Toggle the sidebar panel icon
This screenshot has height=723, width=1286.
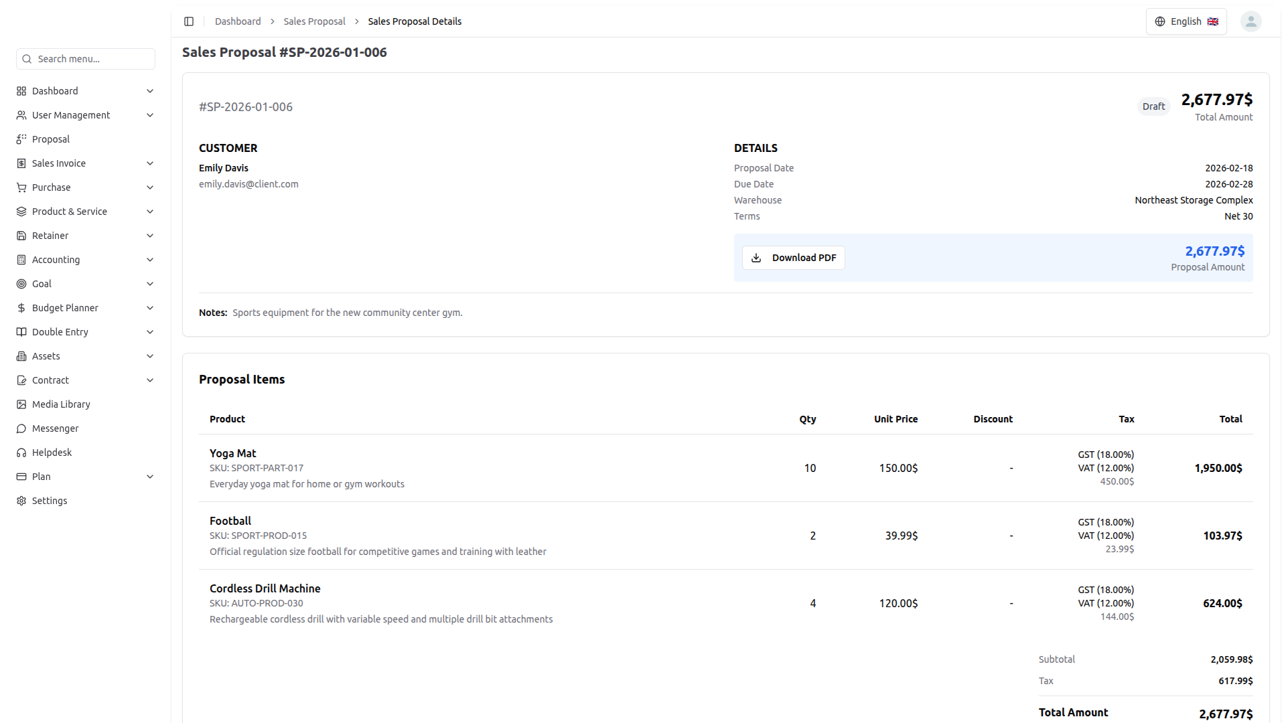(x=189, y=21)
